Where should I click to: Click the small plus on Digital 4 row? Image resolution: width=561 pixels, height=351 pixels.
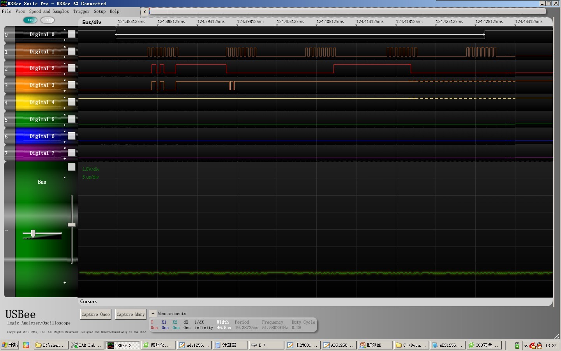coord(65,108)
